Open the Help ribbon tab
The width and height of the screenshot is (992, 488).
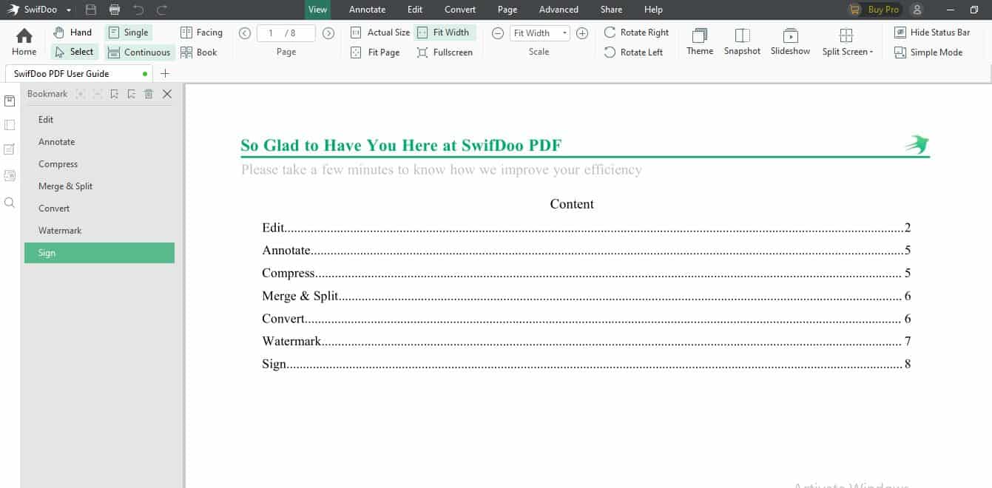pos(653,10)
